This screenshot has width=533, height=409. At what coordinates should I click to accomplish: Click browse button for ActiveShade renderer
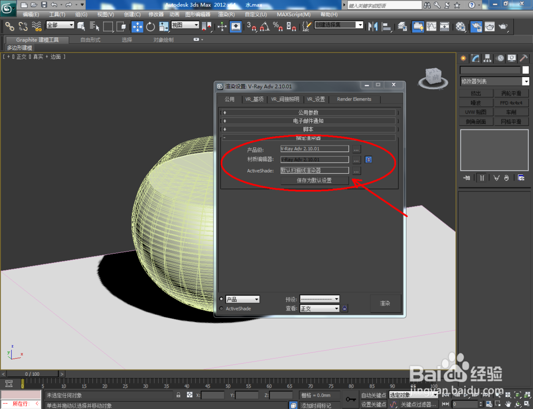click(356, 171)
